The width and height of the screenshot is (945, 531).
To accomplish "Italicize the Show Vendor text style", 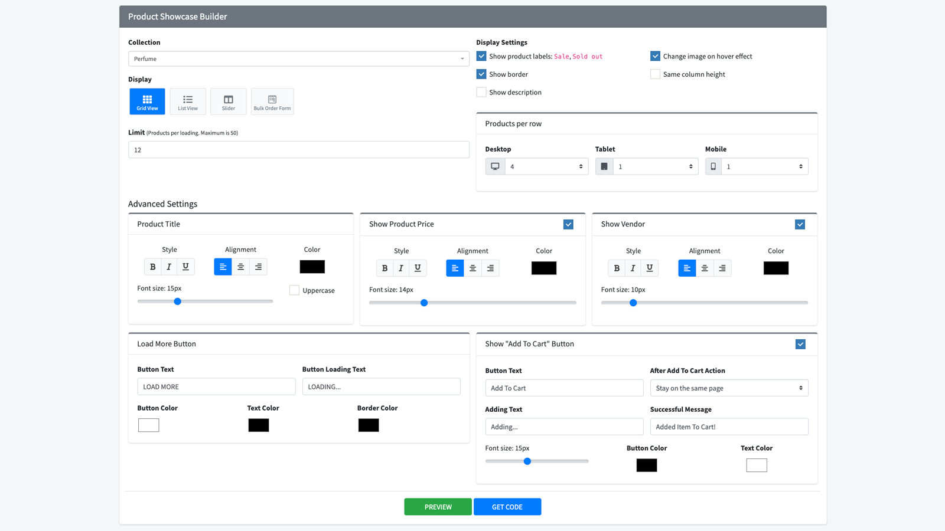I will [x=633, y=268].
